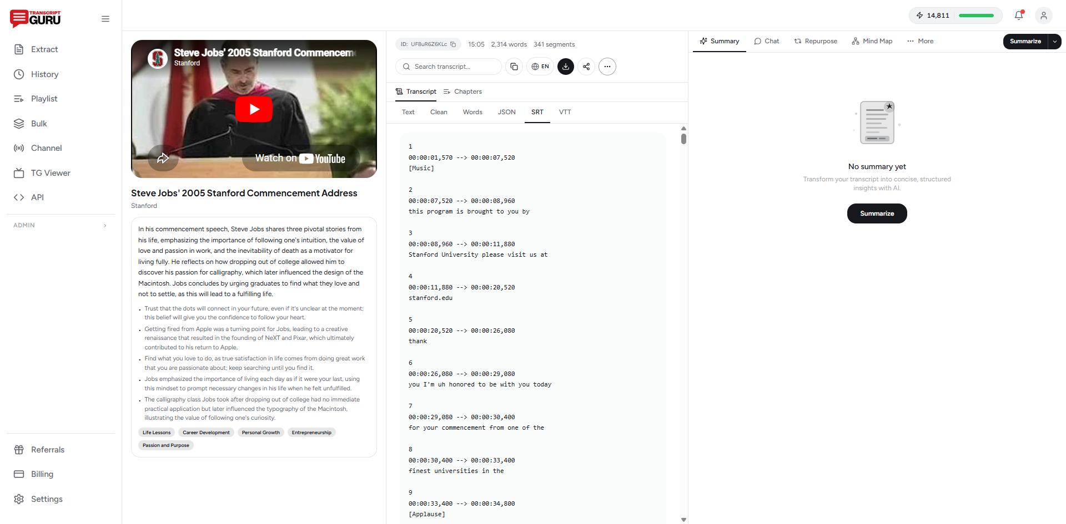Click scrollbar up arrow in transcript

click(683, 128)
